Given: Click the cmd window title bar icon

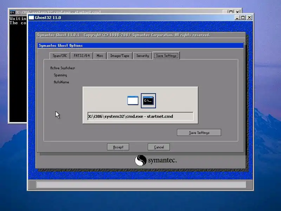Looking at the screenshot, I should coord(12,12).
